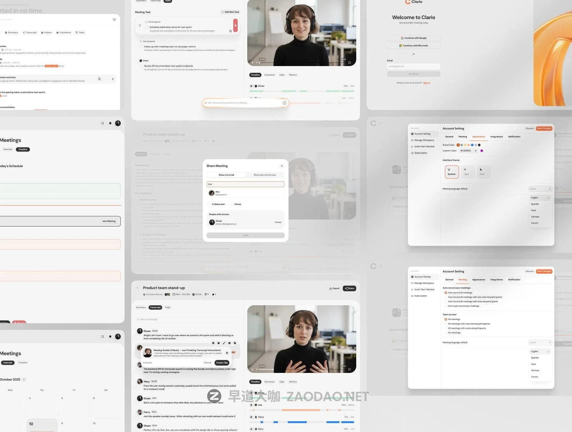Expand Harry's speaker row in the timeline
The height and width of the screenshot is (432, 572).
click(251, 417)
